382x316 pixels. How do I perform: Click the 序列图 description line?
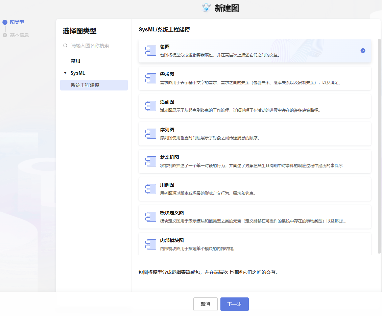[x=210, y=138]
